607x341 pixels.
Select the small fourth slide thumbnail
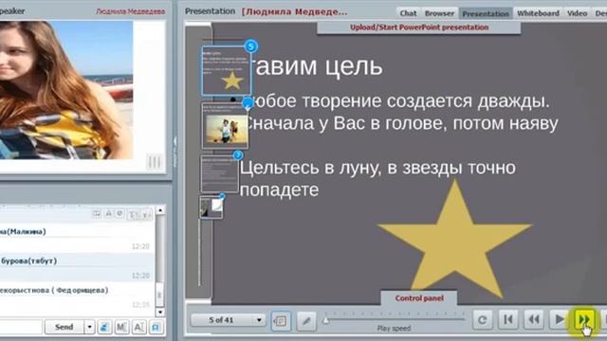pyautogui.click(x=212, y=207)
